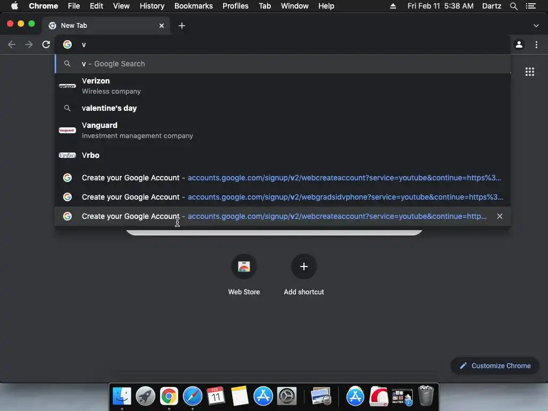
Task: Open the Web Store shortcut
Action: click(243, 275)
